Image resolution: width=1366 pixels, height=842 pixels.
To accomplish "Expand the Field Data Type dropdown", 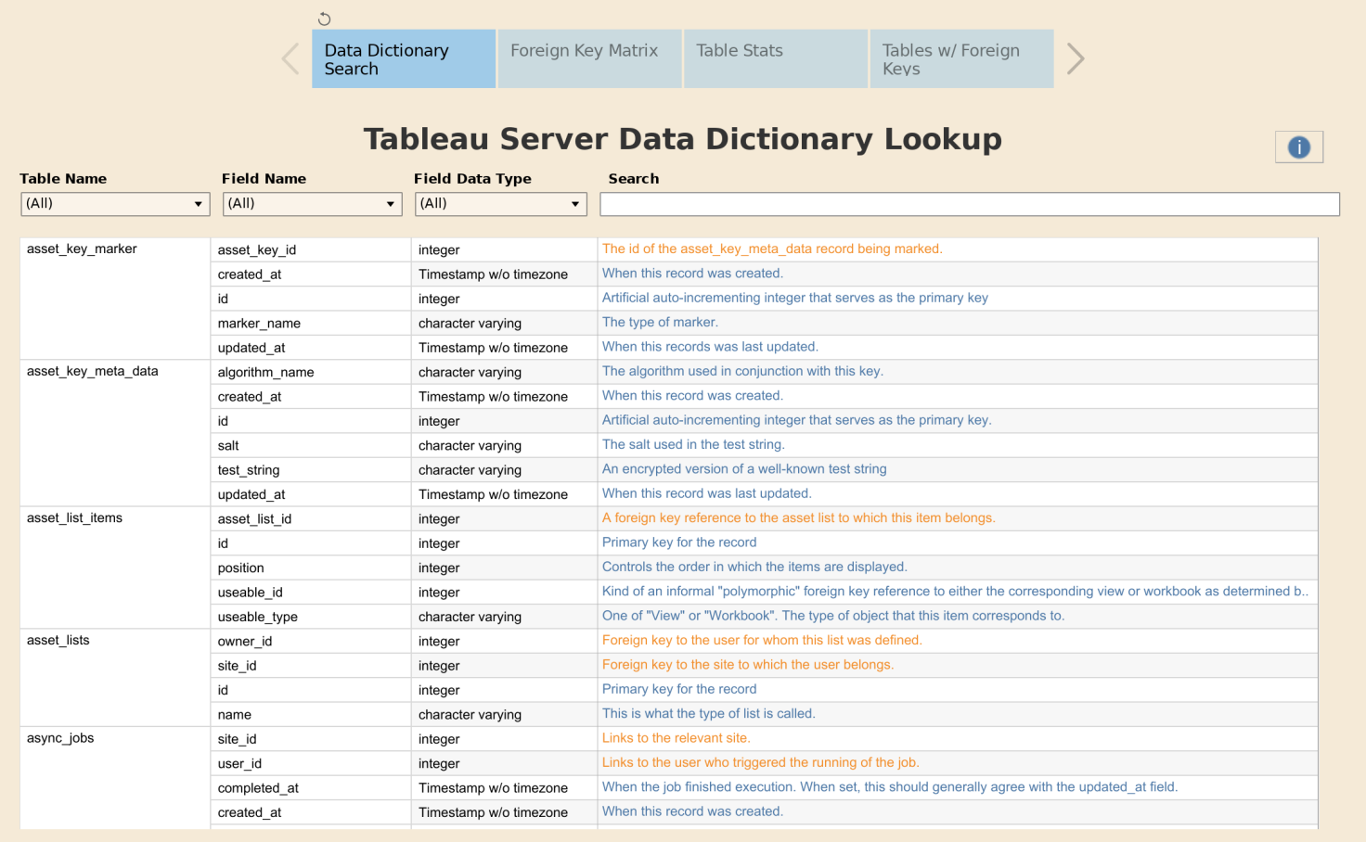I will [501, 204].
